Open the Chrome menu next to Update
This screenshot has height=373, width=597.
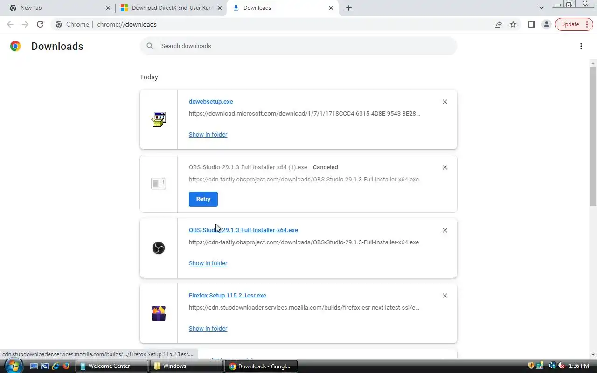pos(588,24)
